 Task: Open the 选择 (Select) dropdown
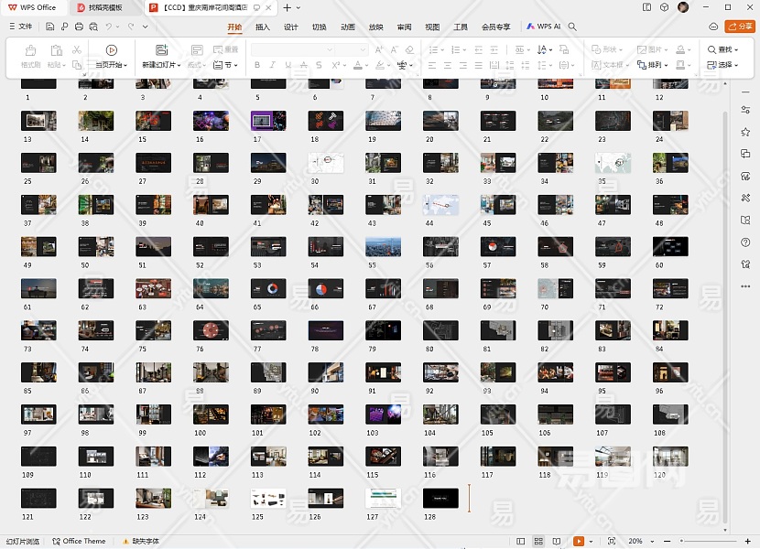723,65
